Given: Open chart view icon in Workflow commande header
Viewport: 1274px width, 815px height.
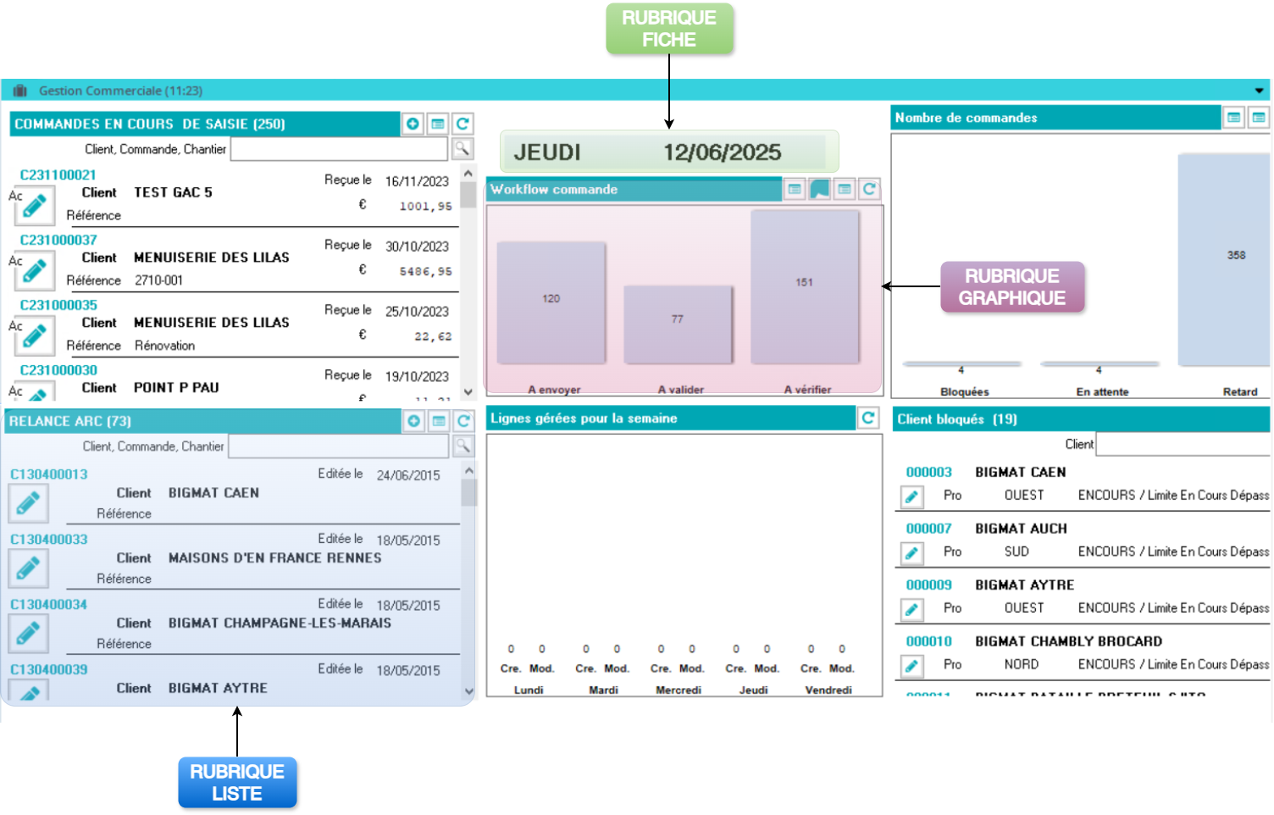Looking at the screenshot, I should pos(819,189).
